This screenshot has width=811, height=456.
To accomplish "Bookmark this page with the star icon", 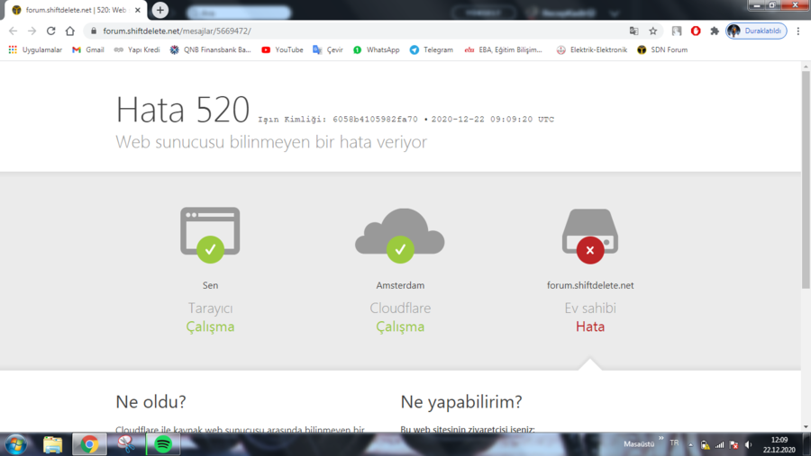I will tap(653, 31).
